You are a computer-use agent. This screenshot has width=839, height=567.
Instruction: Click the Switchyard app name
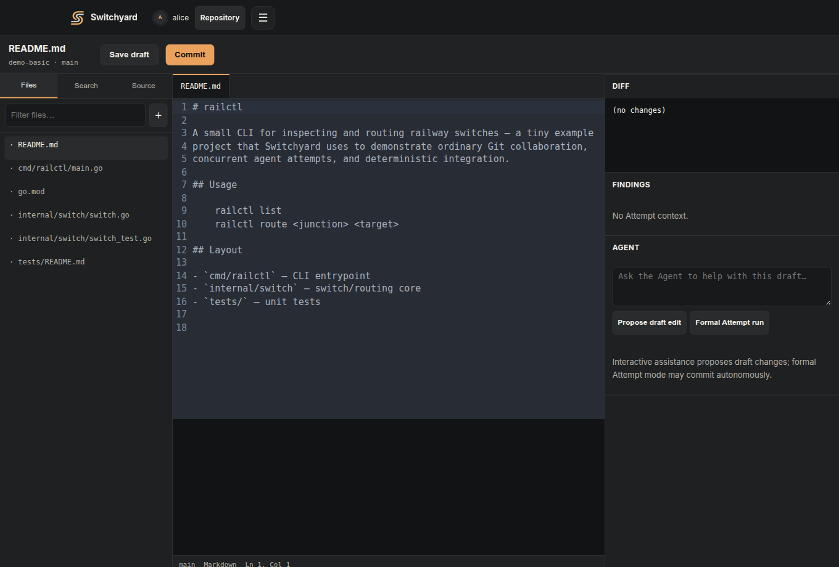(114, 17)
